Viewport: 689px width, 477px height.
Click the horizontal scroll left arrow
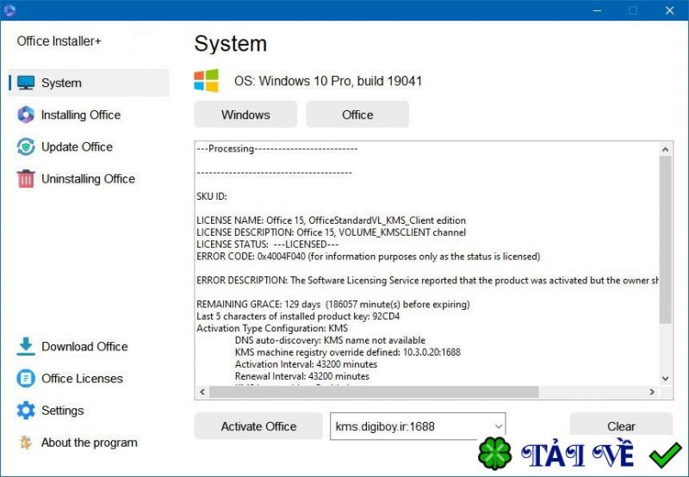pyautogui.click(x=202, y=392)
